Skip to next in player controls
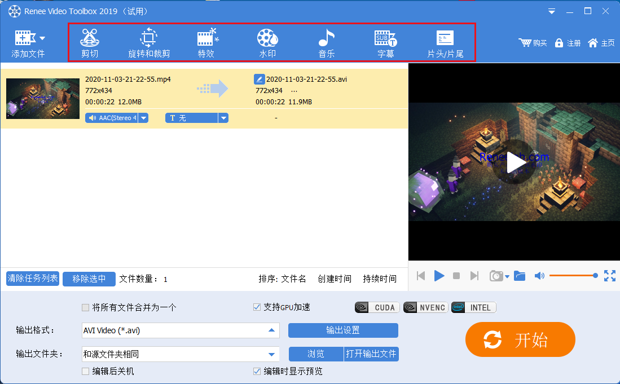Image resolution: width=620 pixels, height=384 pixels. pos(474,276)
